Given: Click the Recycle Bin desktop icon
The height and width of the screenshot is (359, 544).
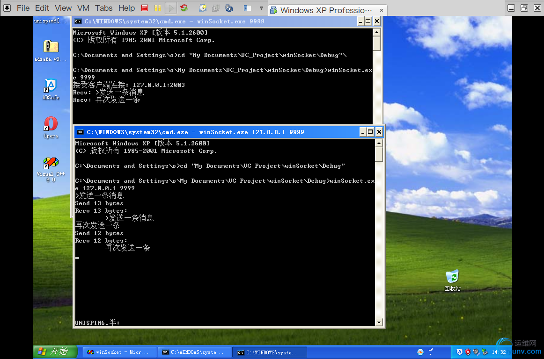Looking at the screenshot, I should click(x=452, y=280).
